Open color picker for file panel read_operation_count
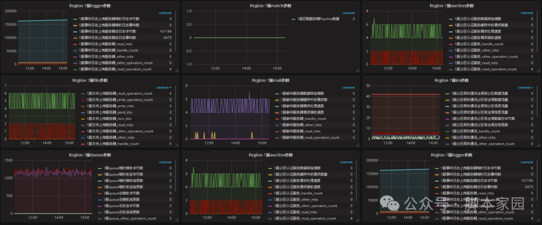 [83, 94]
